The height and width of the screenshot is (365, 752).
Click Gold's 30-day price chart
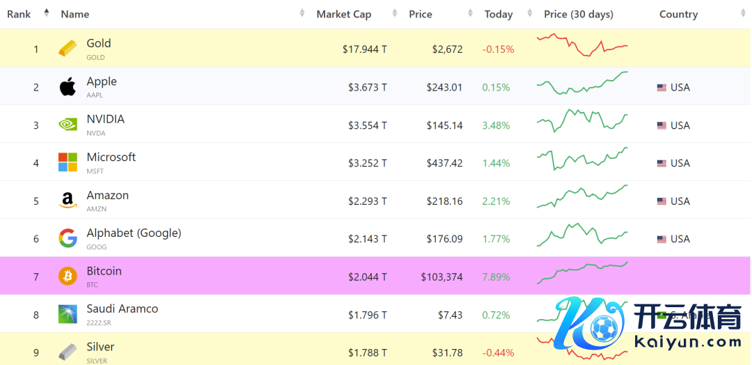point(582,45)
